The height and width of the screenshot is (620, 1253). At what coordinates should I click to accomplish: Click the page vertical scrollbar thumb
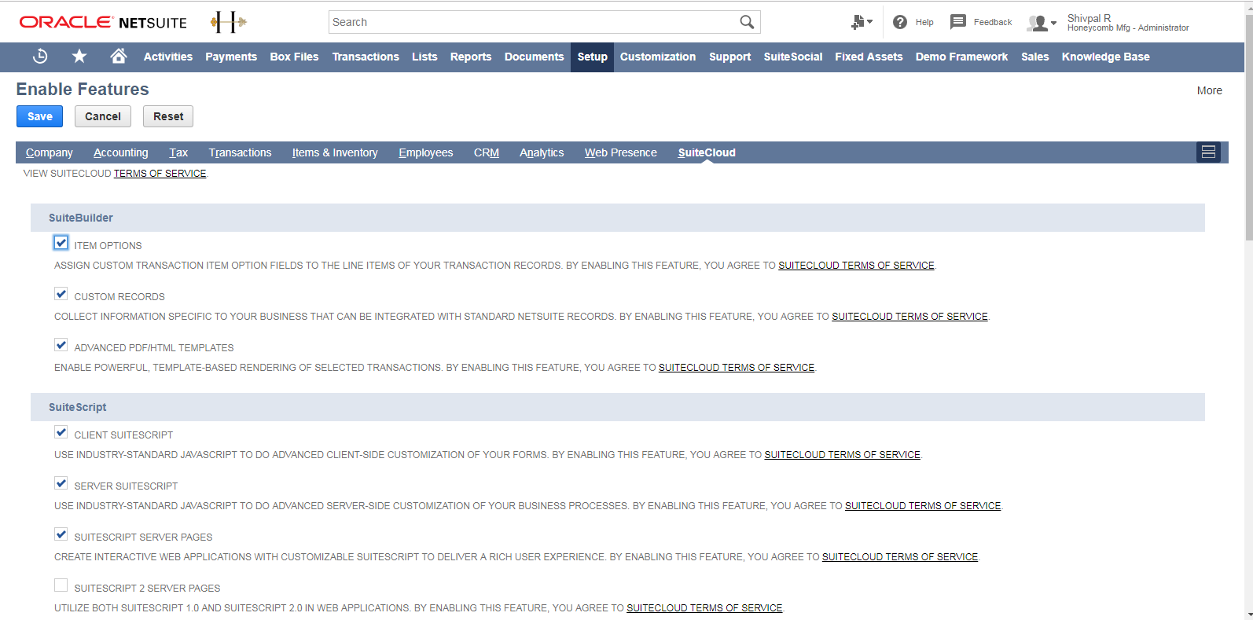(1248, 126)
